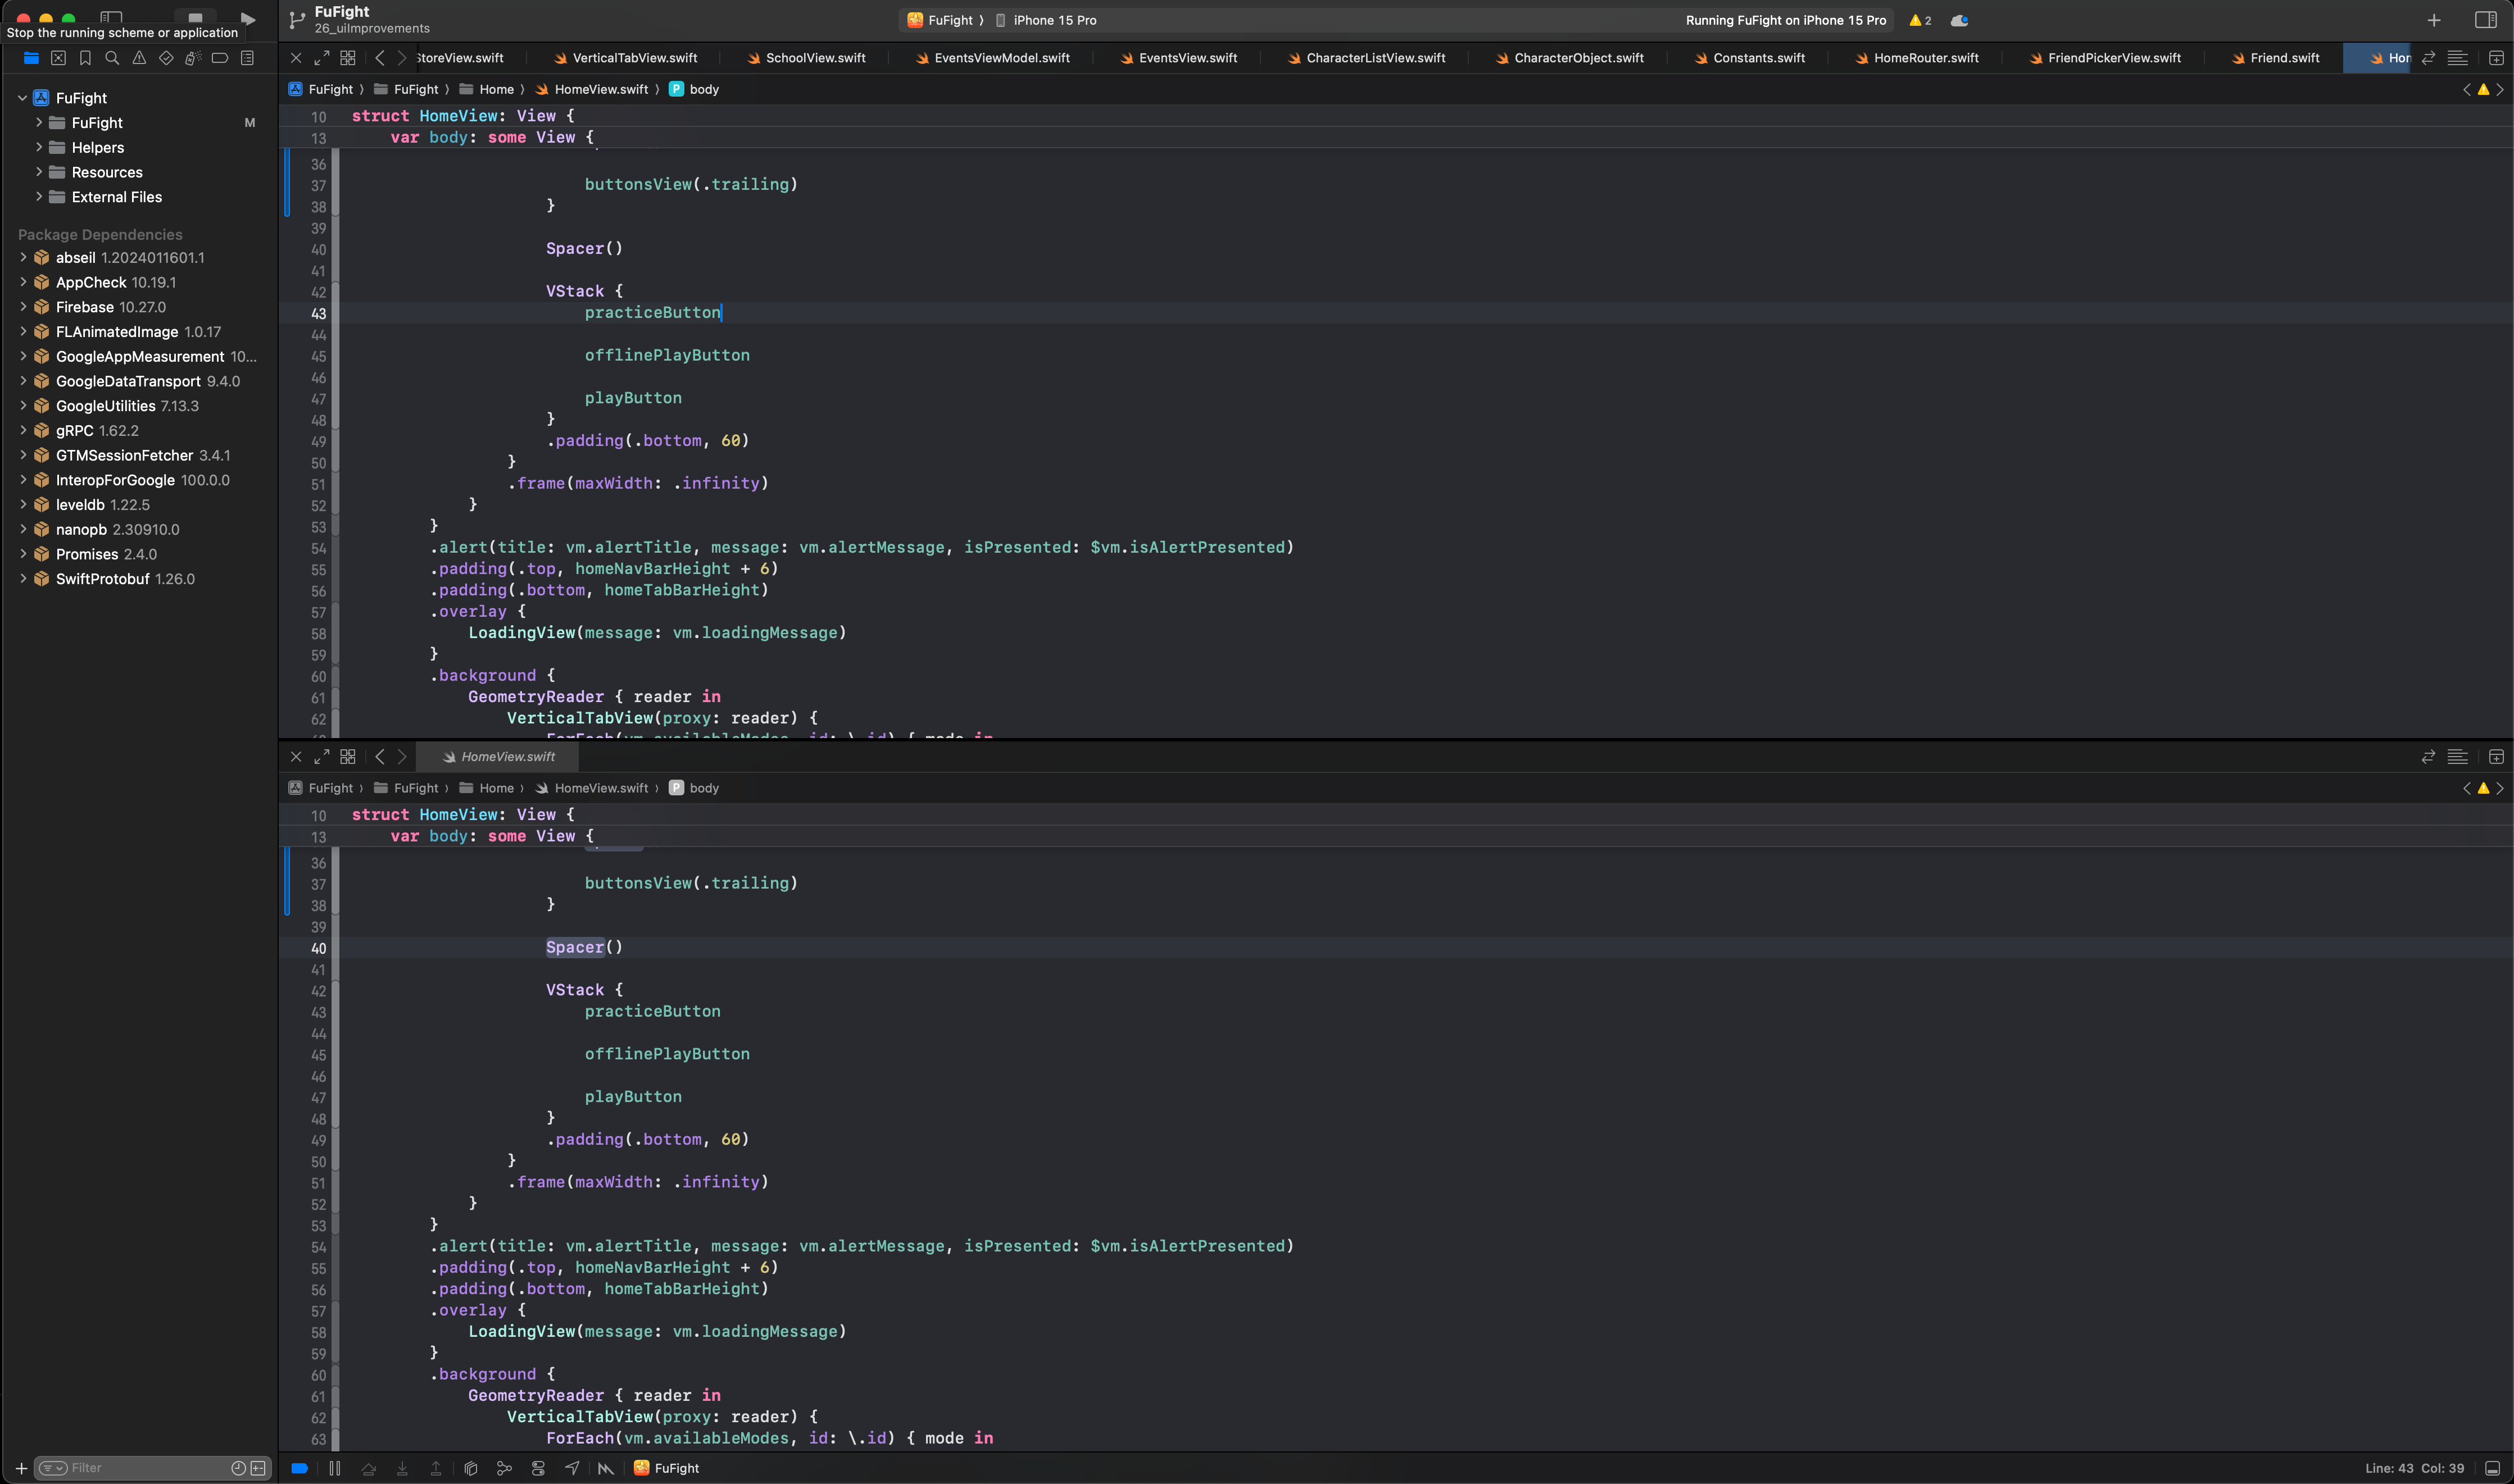
Task: Switch to SchoolView.swift tab
Action: pos(806,58)
